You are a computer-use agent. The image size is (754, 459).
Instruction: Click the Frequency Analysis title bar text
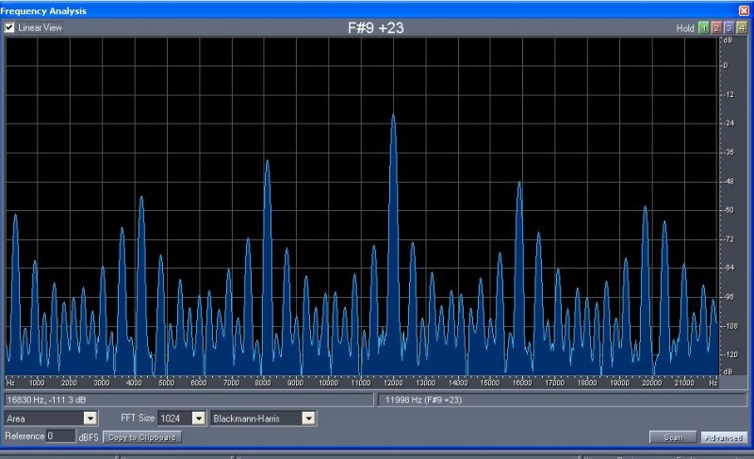click(43, 10)
